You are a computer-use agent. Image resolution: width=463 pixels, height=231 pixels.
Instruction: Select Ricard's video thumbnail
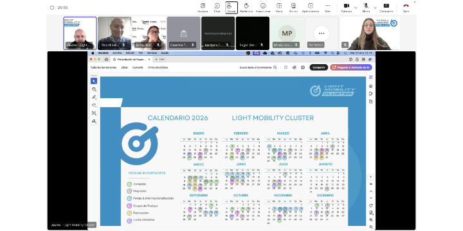click(x=114, y=33)
